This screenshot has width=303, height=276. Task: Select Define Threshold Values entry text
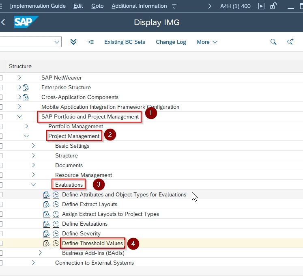point(92,243)
